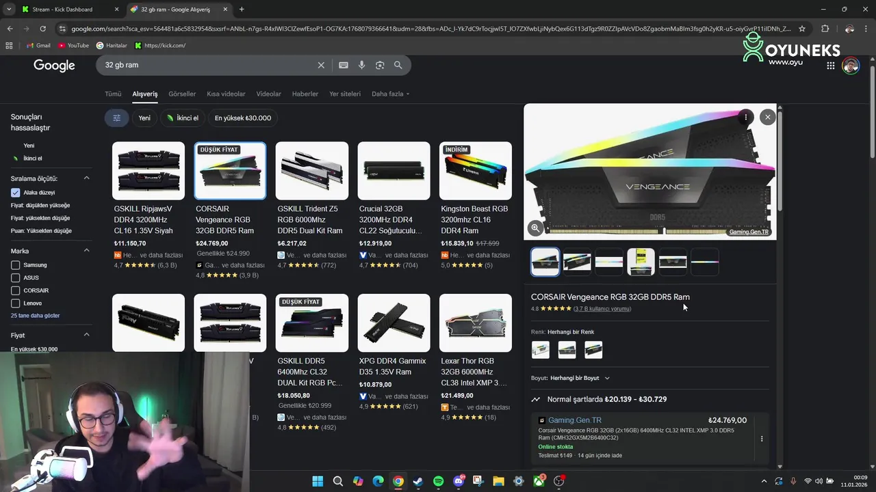Switch to the Haberler tab
This screenshot has height=492, width=876.
pos(305,94)
